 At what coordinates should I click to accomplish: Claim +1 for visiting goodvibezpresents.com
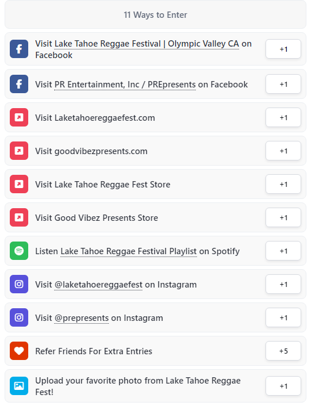click(283, 151)
